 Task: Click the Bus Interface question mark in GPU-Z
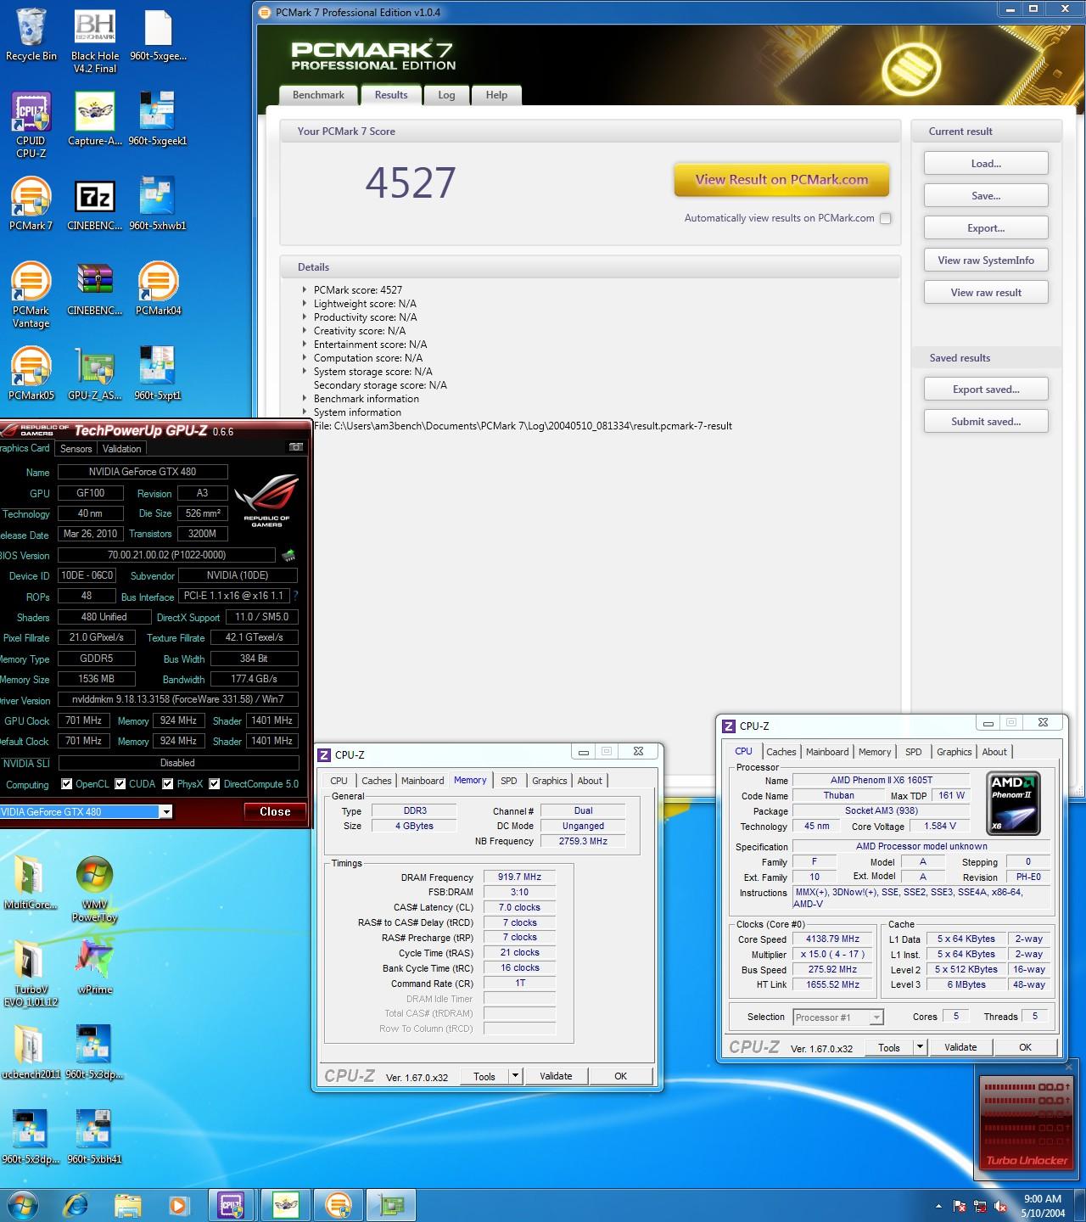tap(295, 597)
